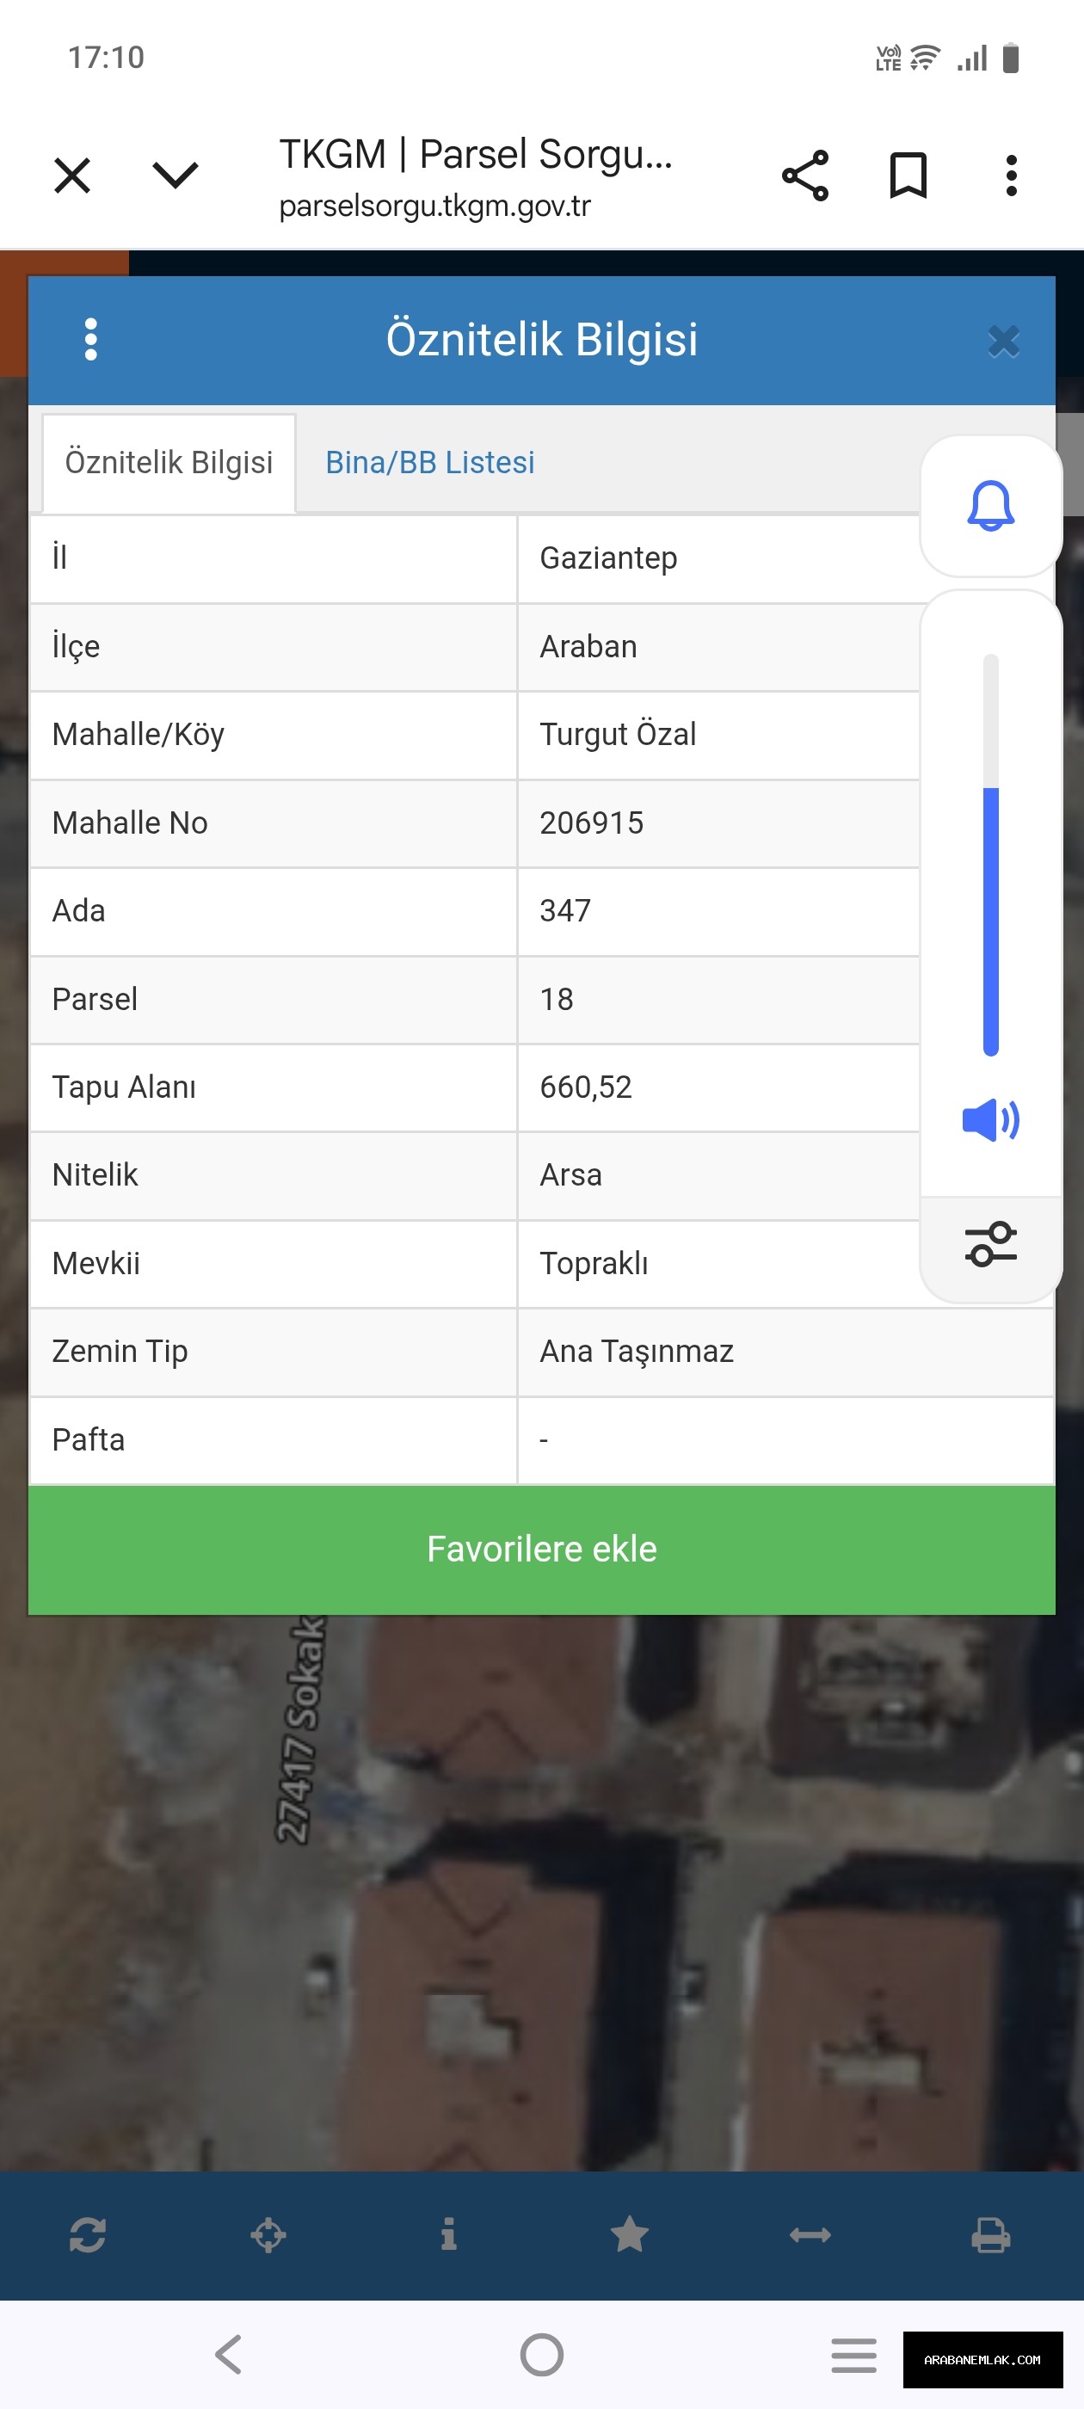Screen dimensions: 1084x2409
Task: Select the Öznitelik Bilgisi tab
Action: (x=169, y=463)
